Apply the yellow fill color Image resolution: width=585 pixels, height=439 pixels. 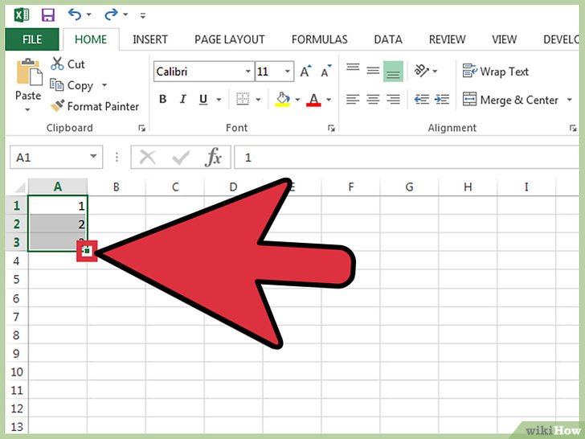pyautogui.click(x=283, y=100)
